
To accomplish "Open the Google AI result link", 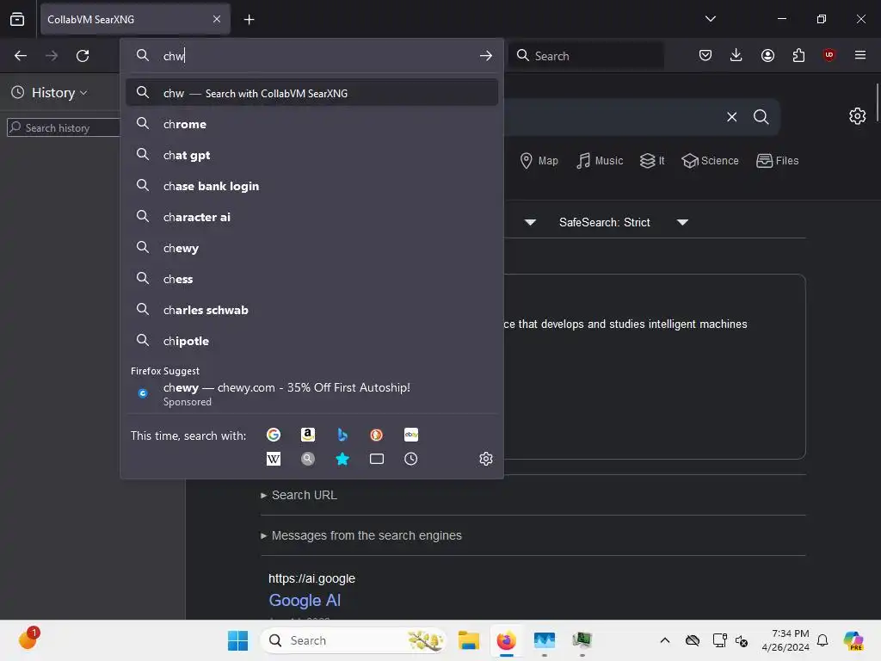I will [x=305, y=600].
